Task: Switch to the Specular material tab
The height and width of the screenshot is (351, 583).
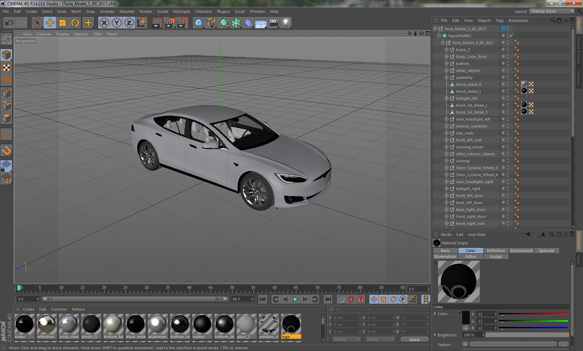Action: pyautogui.click(x=547, y=251)
